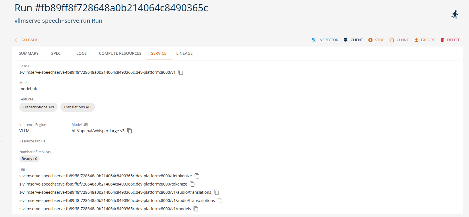Copy the Model URL hf://openai/whisper-large-v3

pos(130,131)
